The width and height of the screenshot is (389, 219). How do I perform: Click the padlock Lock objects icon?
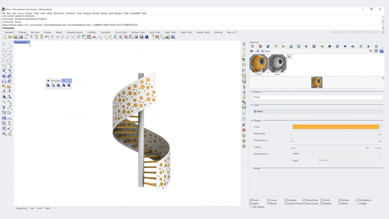(x=121, y=37)
